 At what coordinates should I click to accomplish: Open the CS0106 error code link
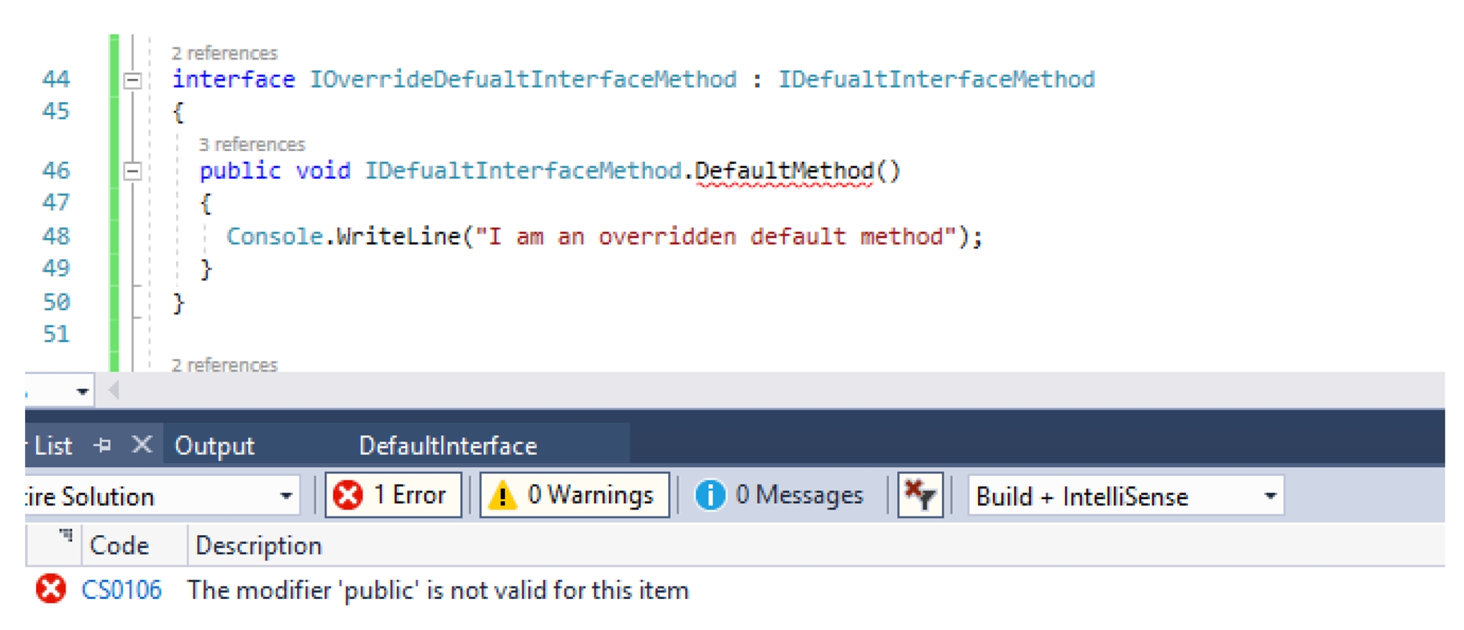point(121,590)
